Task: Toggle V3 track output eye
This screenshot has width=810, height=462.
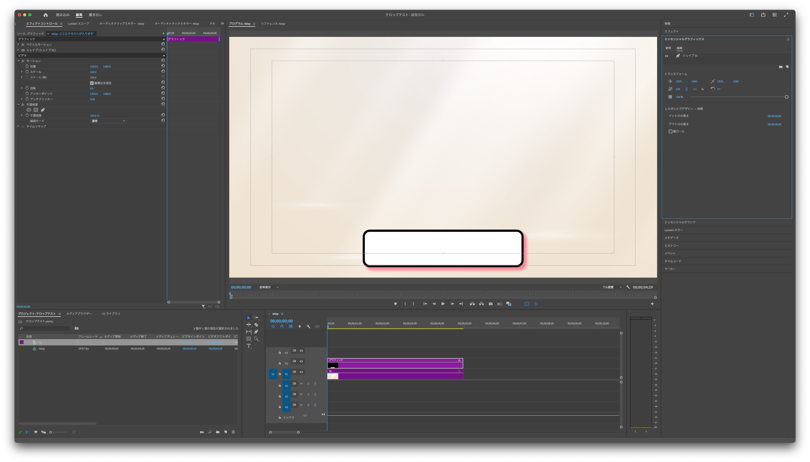Action: click(x=301, y=351)
